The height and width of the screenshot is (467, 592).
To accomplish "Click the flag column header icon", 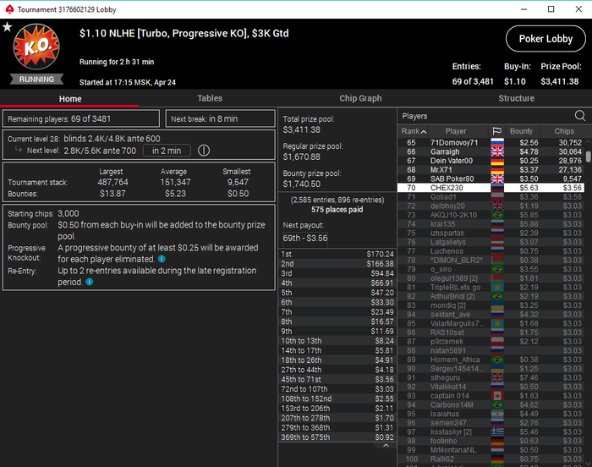I will (497, 131).
